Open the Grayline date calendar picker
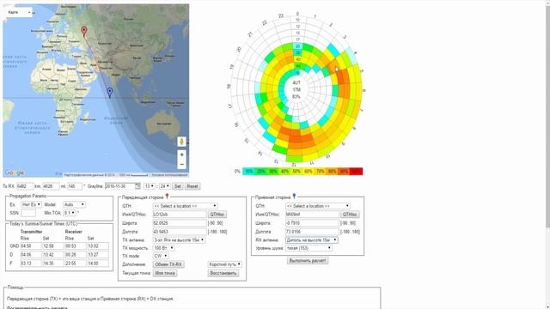The image size is (550, 309). click(137, 186)
